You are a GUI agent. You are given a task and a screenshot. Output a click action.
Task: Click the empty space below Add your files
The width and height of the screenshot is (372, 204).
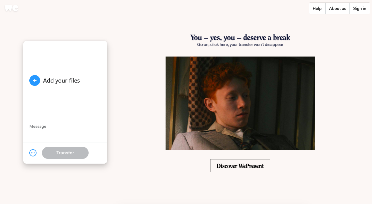tap(65, 103)
